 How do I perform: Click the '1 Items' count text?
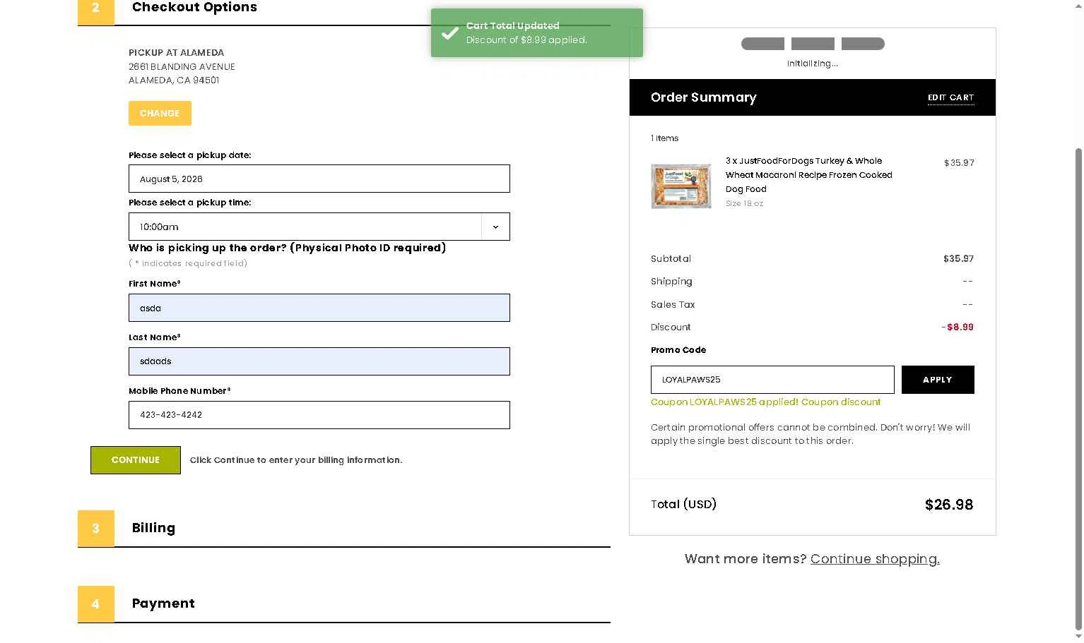tap(664, 138)
